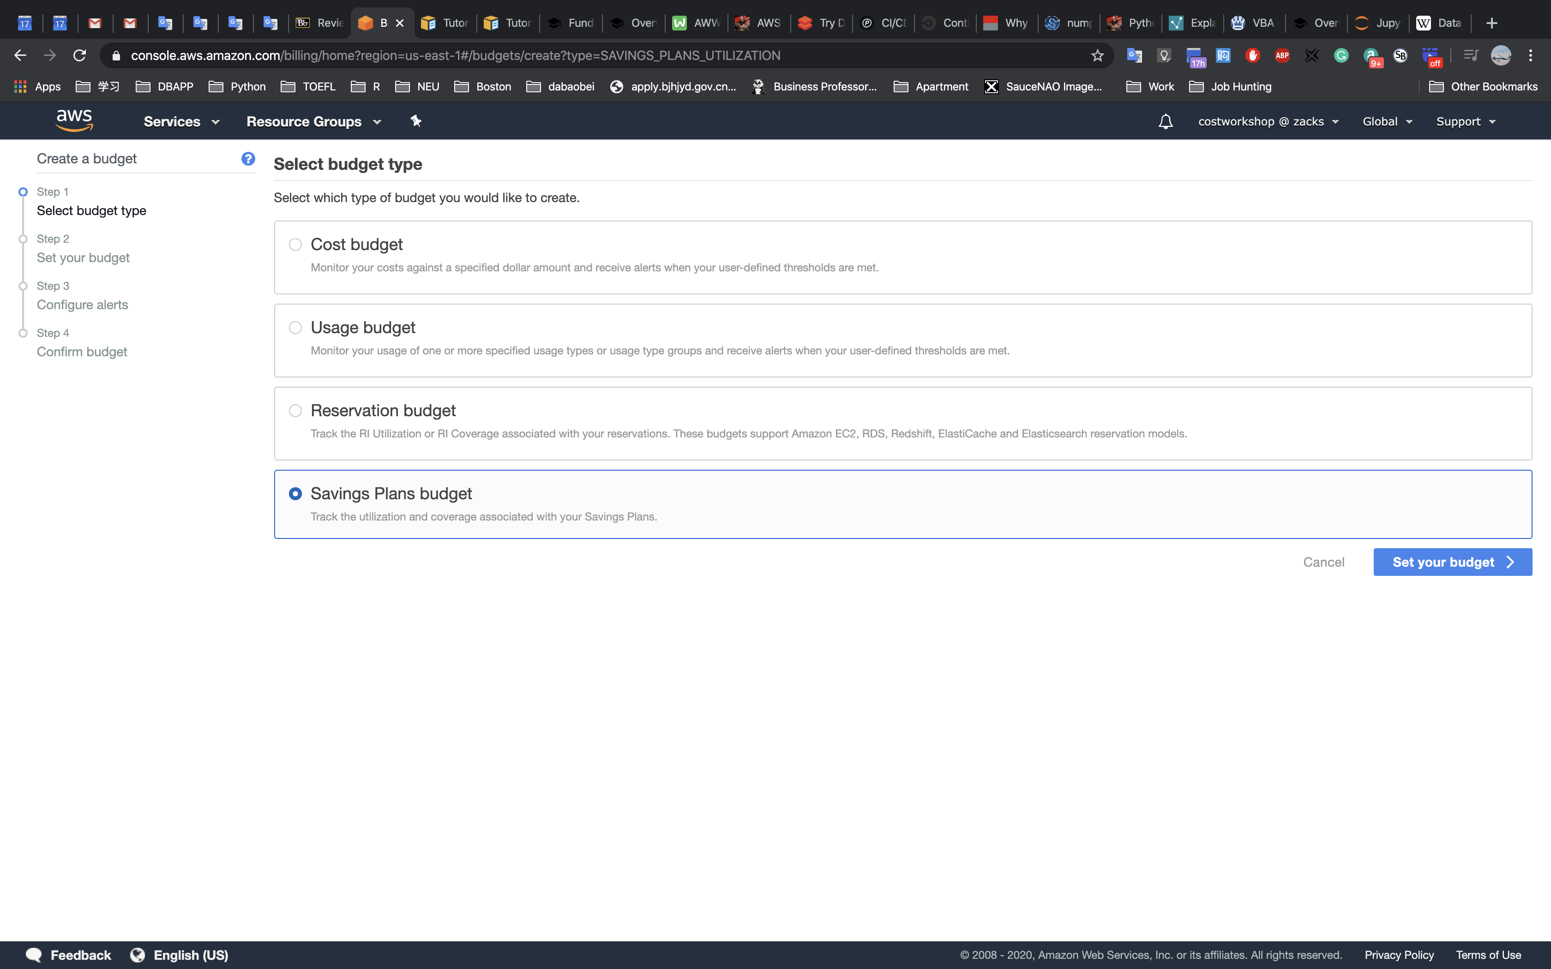Click the pin shortcuts icon in AWS navbar
1551x969 pixels.
pos(416,121)
